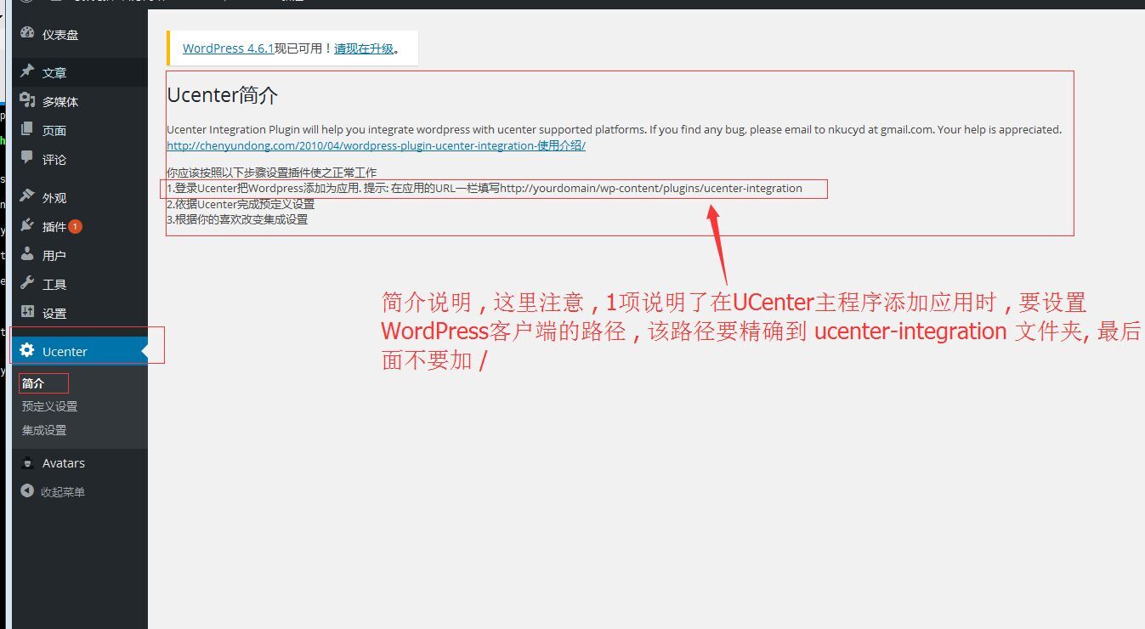Image resolution: width=1145 pixels, height=629 pixels.
Task: Click the collapse arrow icon beside 收起菜单
Action: click(x=27, y=491)
